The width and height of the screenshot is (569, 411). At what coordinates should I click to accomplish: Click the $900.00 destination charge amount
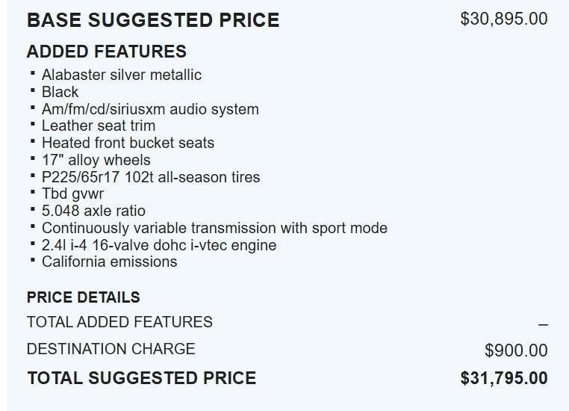[515, 350]
